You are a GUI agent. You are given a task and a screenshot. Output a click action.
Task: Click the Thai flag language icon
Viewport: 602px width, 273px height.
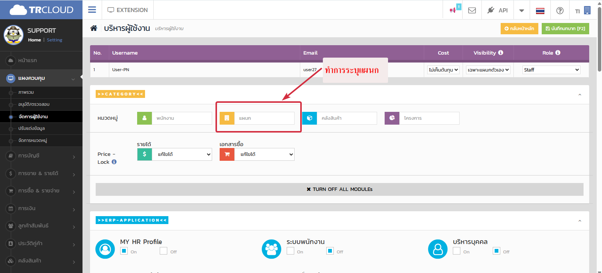click(540, 11)
